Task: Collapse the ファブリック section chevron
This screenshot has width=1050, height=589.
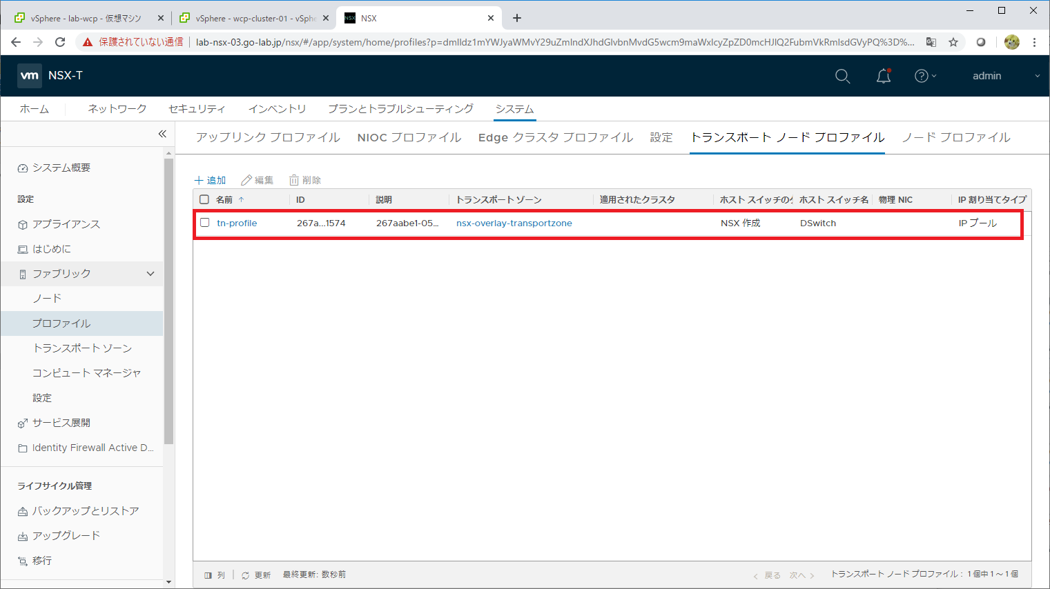Action: coord(150,274)
